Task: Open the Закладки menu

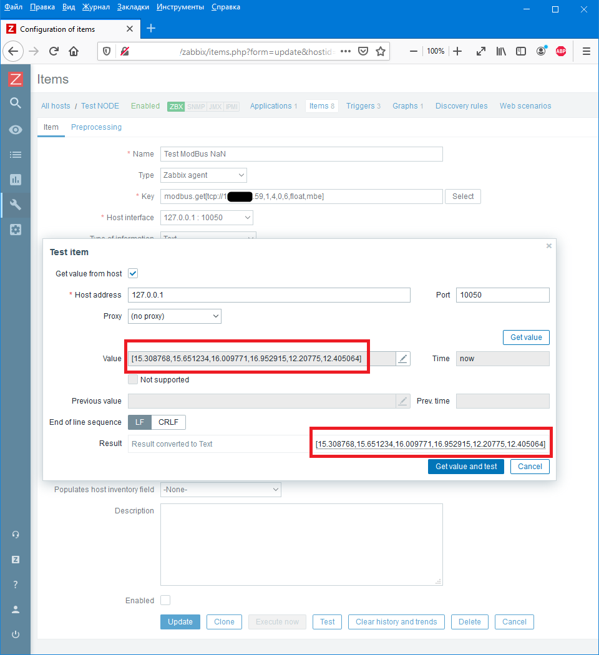Action: (133, 7)
